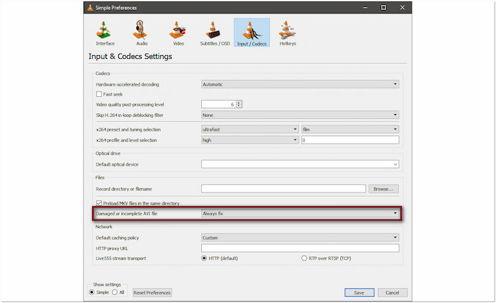Click the x264 level selection input field
The width and height of the screenshot is (496, 303).
point(350,140)
